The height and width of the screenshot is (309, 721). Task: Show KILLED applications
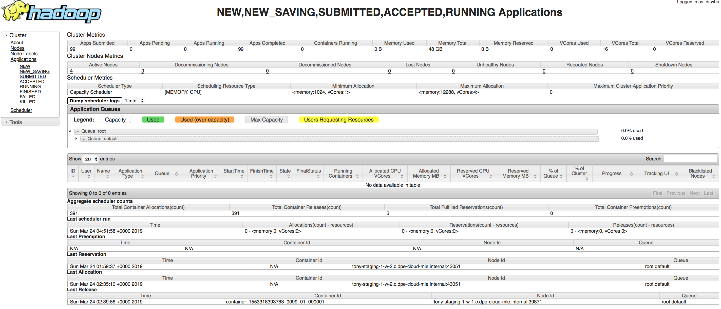tap(27, 102)
